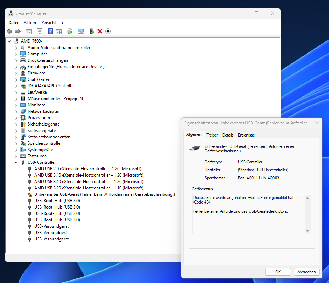Click the blue question mark Help icon
329x283 pixels.
pos(50,31)
